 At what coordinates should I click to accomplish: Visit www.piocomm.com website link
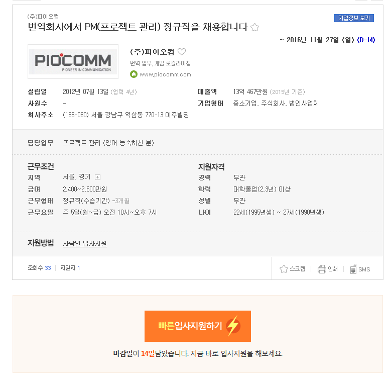click(165, 74)
